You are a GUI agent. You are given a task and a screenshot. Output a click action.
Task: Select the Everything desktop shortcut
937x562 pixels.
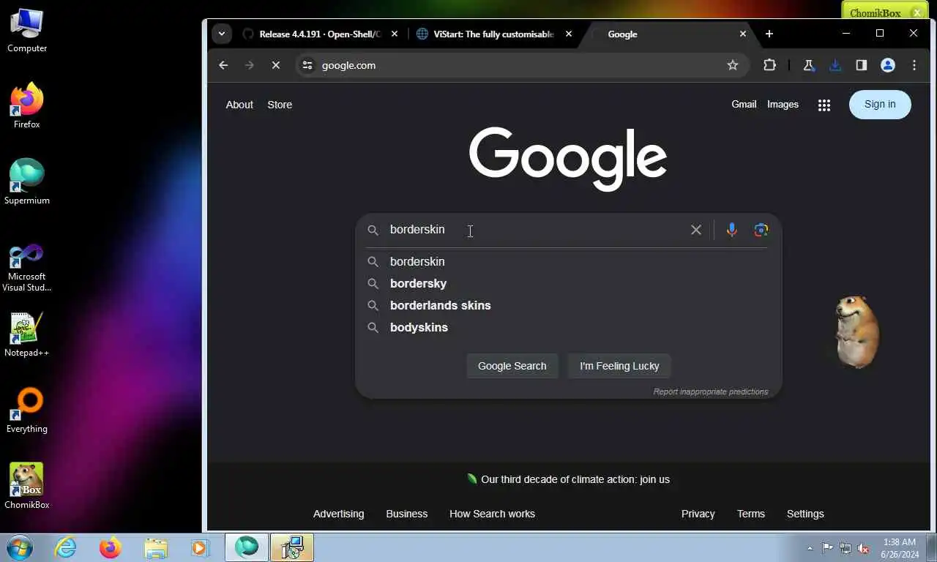pyautogui.click(x=27, y=411)
